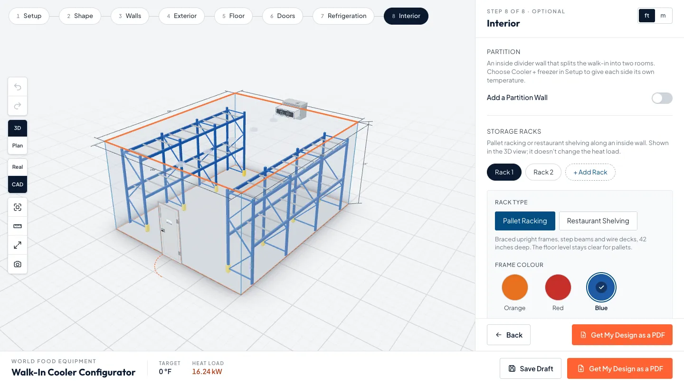Click the + Add Rack button
This screenshot has width=684, height=385.
pyautogui.click(x=590, y=172)
